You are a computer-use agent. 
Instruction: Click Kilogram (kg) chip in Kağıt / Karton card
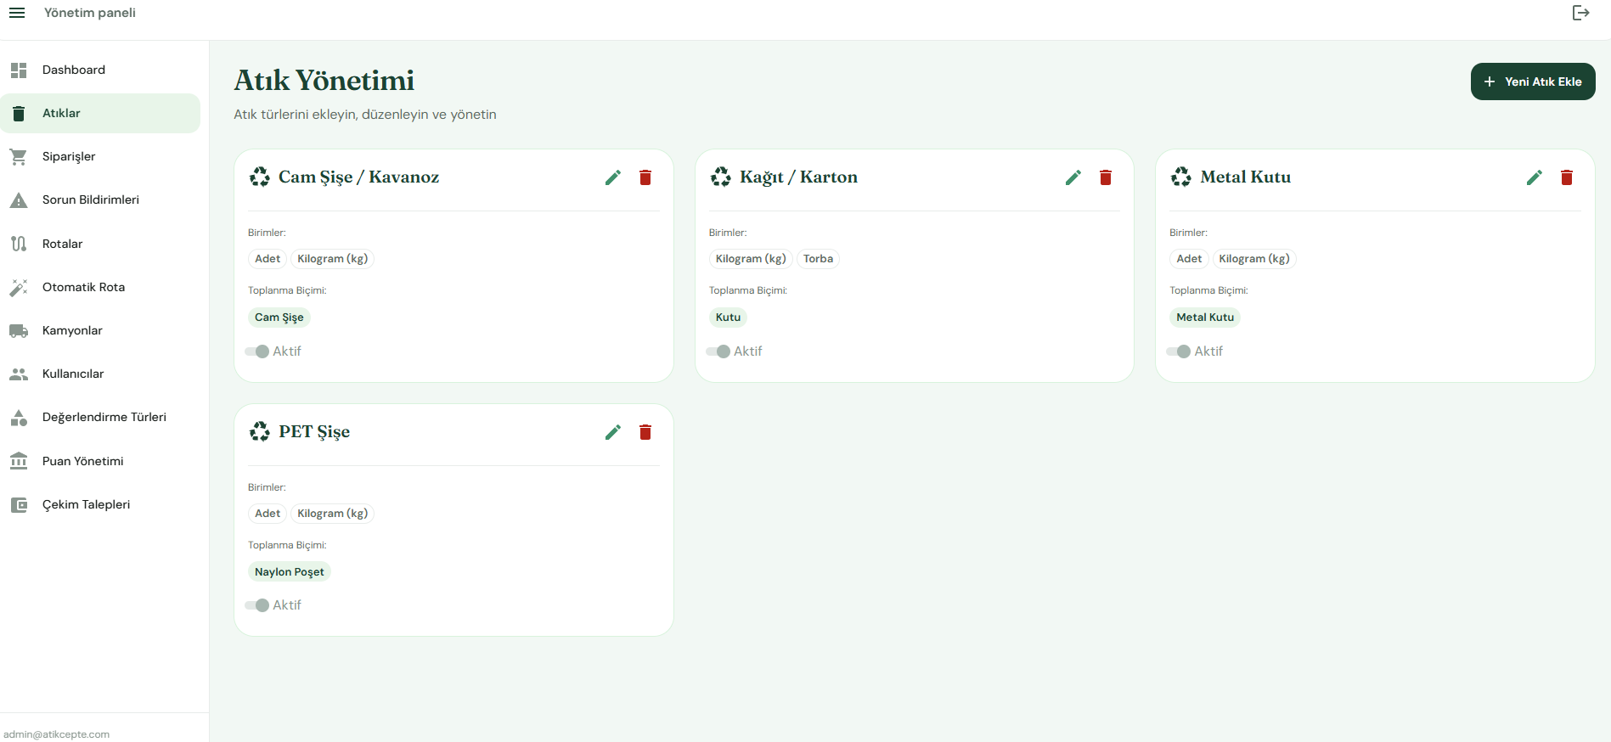pos(751,259)
